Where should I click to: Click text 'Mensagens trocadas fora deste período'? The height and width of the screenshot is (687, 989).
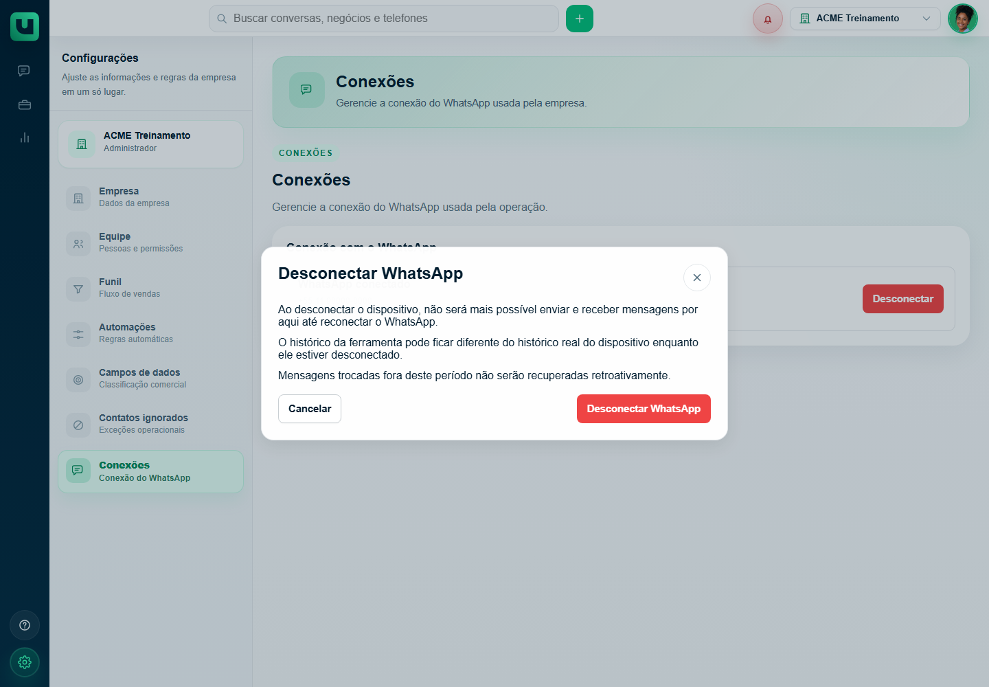coord(375,375)
